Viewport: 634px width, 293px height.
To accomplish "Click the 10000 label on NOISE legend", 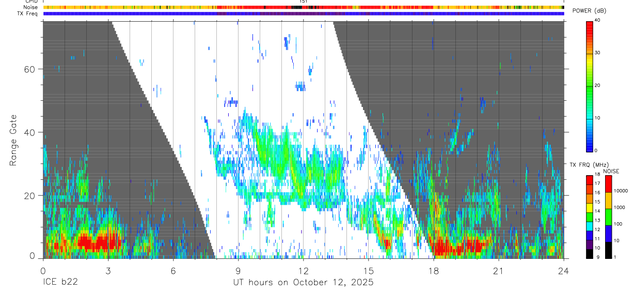I will 620,191.
